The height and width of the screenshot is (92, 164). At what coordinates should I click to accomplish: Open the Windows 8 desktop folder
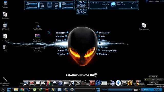pyautogui.click(x=5, y=25)
